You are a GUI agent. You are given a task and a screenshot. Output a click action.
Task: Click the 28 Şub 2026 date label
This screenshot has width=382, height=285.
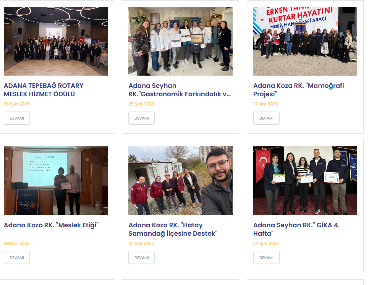[16, 104]
